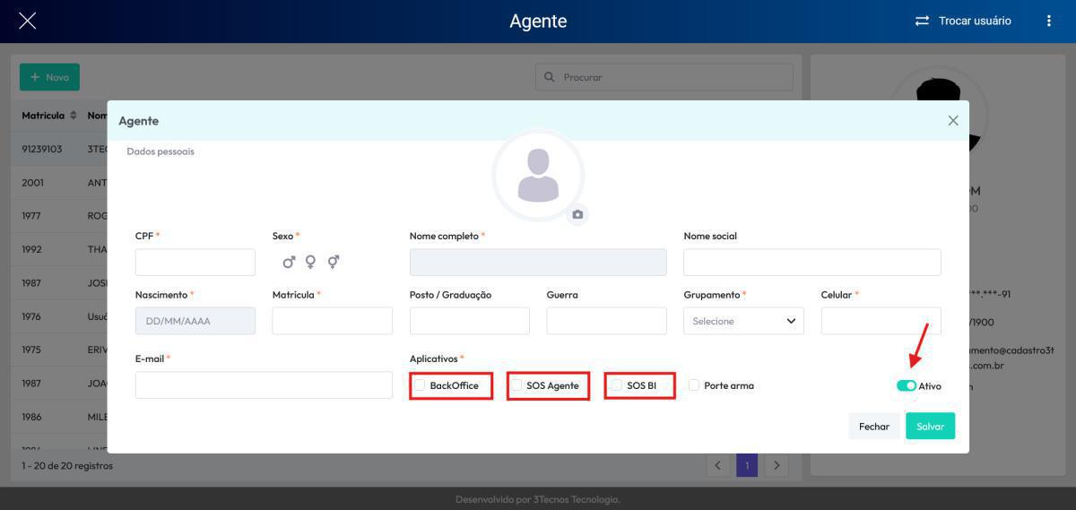The height and width of the screenshot is (510, 1076).
Task: Click the E-mail input field
Action: (264, 385)
